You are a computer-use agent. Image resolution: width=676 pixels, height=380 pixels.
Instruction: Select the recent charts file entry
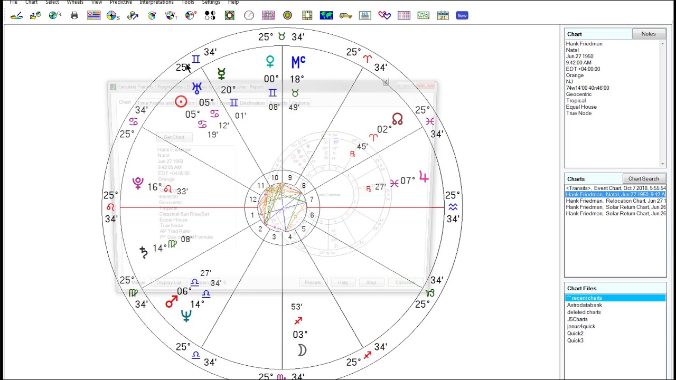coord(615,298)
